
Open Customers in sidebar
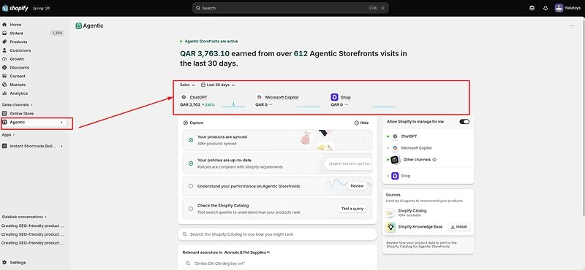tap(20, 50)
